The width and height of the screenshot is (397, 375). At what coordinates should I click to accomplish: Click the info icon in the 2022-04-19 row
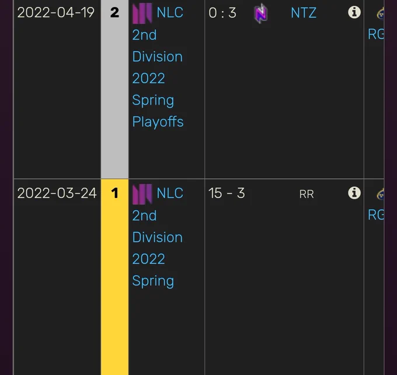[x=354, y=12]
